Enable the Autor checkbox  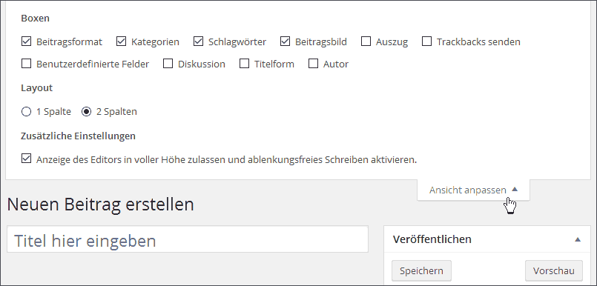[314, 64]
